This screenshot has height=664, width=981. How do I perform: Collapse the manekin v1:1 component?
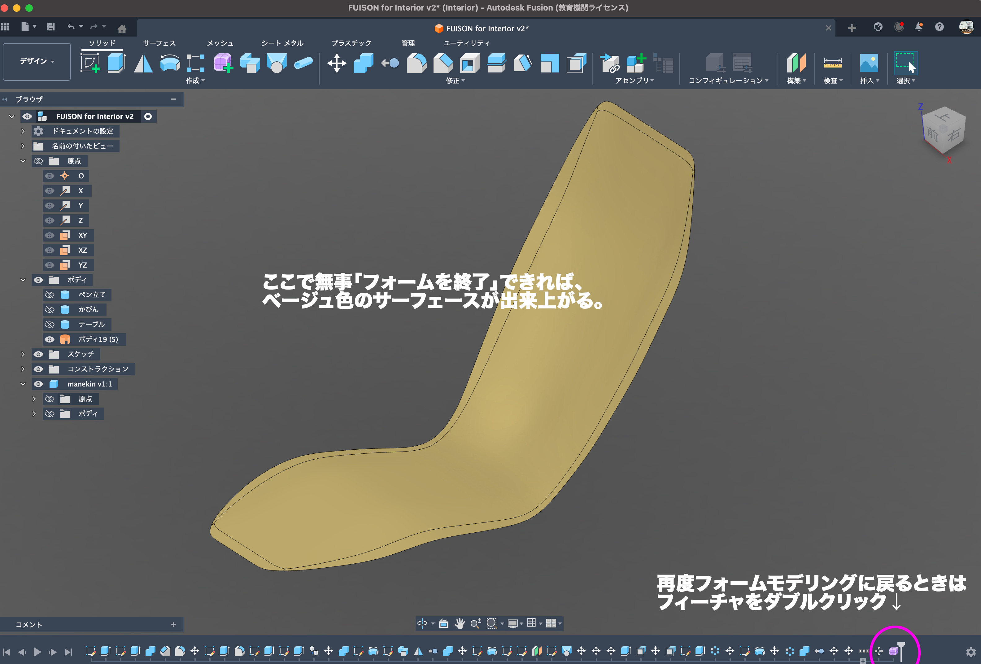pos(23,384)
